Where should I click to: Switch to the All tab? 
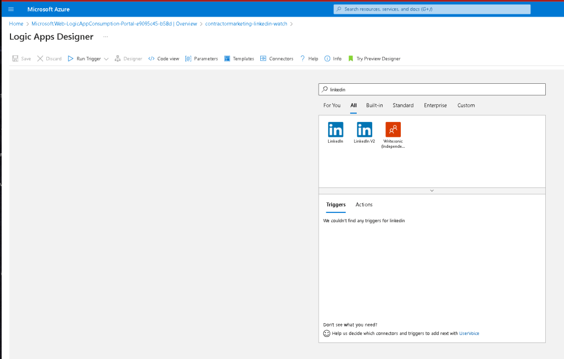tap(353, 105)
